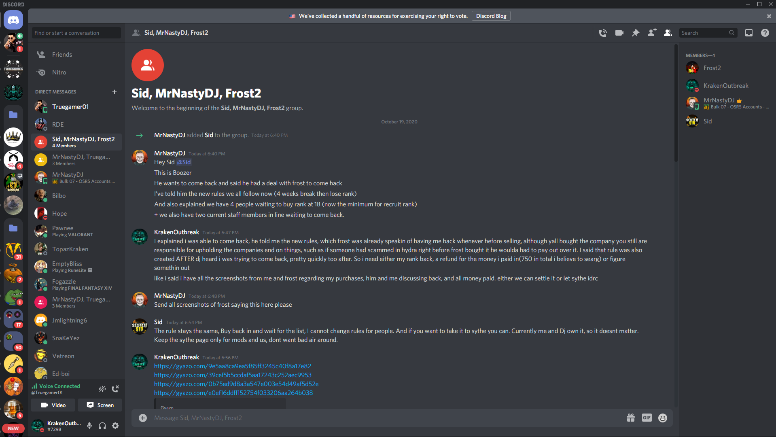Viewport: 776px width, 437px height.
Task: Expand the server folder icon
Action: click(13, 115)
